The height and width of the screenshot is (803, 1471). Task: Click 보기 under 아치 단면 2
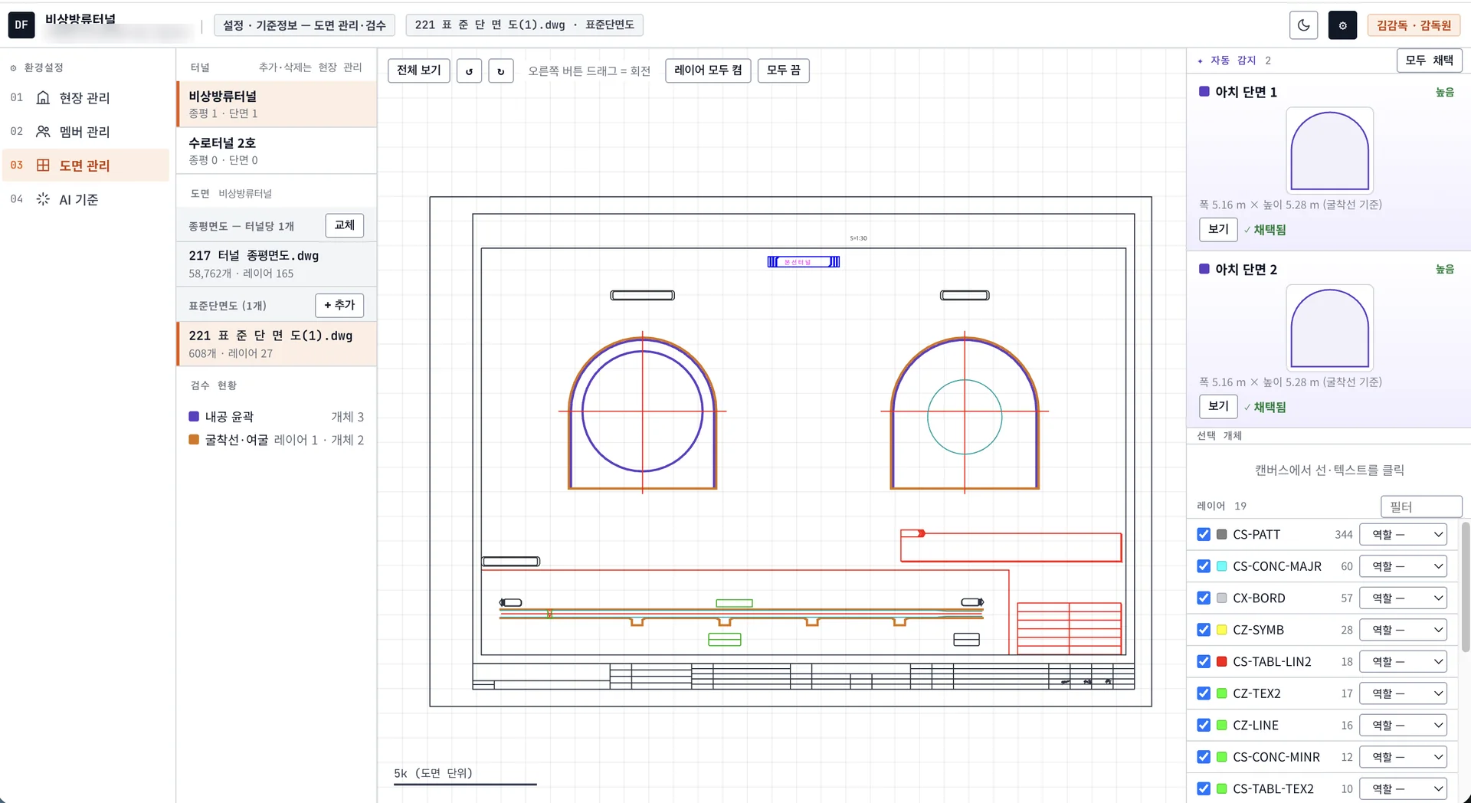(x=1218, y=406)
